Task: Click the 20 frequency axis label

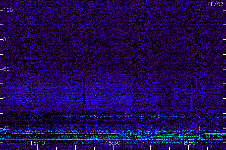Action: coord(6,128)
